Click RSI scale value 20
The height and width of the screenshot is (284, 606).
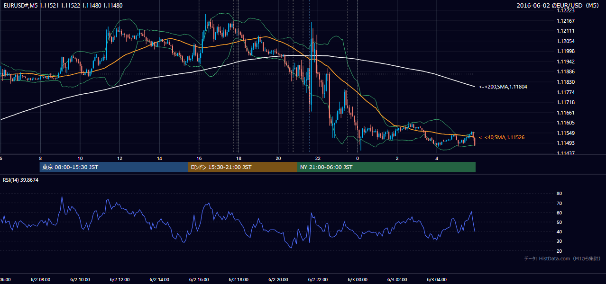pyautogui.click(x=560, y=251)
